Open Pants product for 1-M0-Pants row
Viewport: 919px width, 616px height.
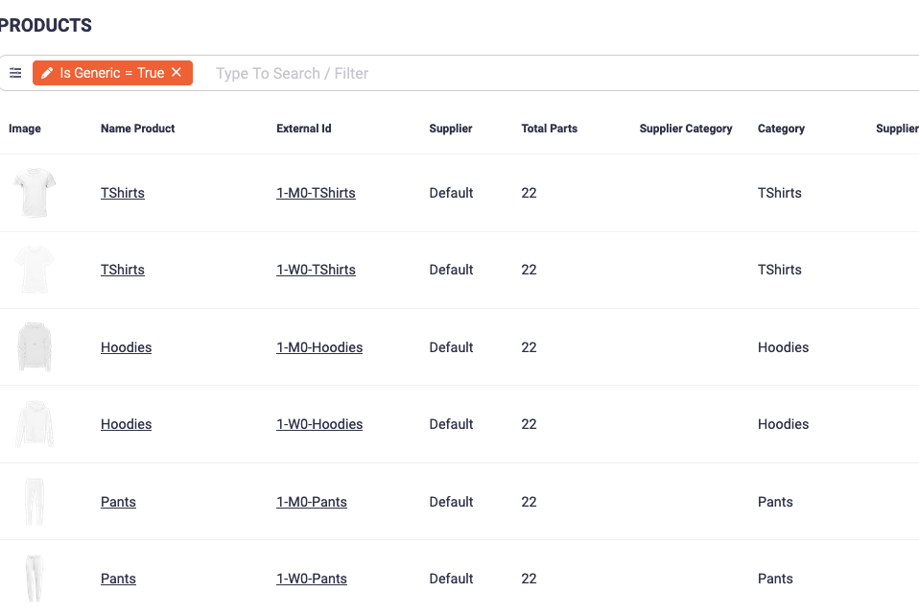pos(118,502)
